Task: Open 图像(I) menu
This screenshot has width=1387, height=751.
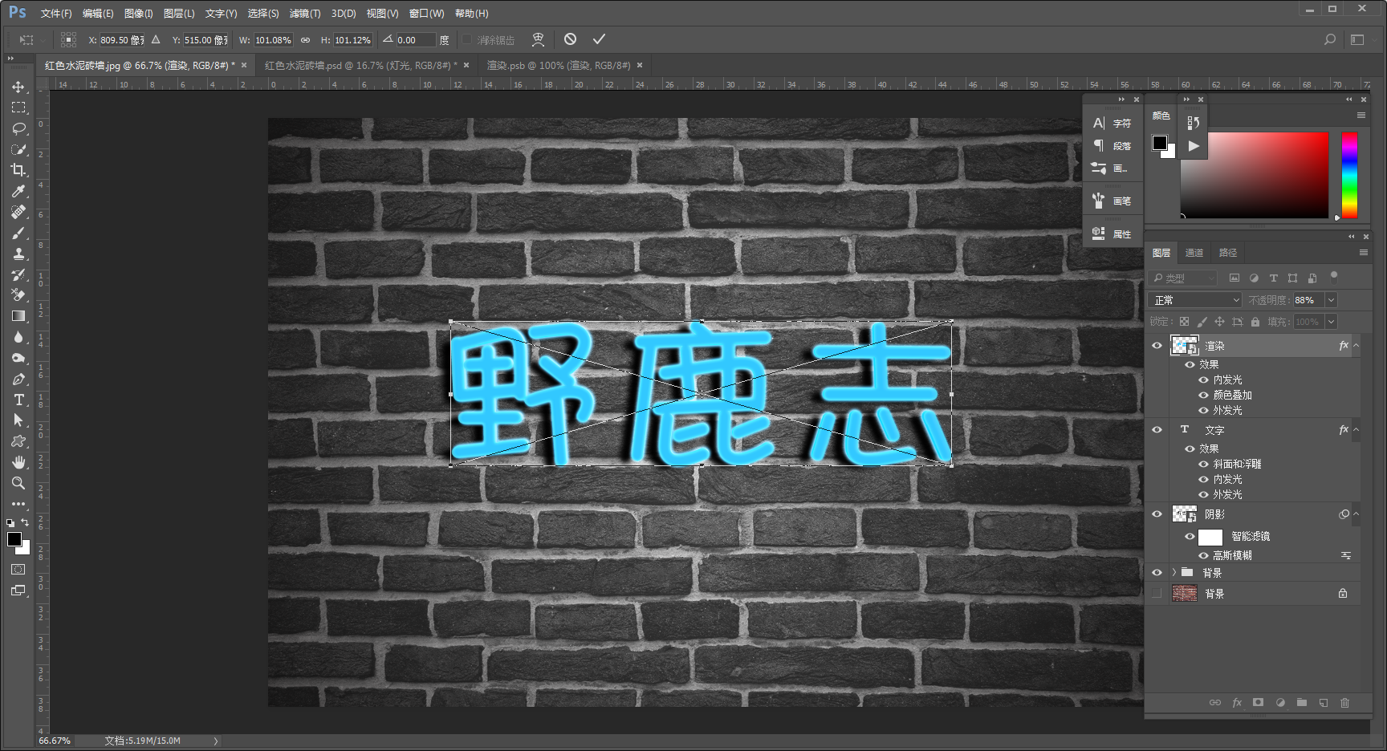Action: [x=138, y=14]
